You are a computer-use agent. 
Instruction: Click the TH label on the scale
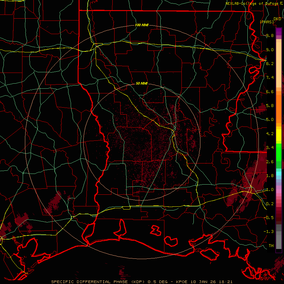pyautogui.click(x=271, y=246)
